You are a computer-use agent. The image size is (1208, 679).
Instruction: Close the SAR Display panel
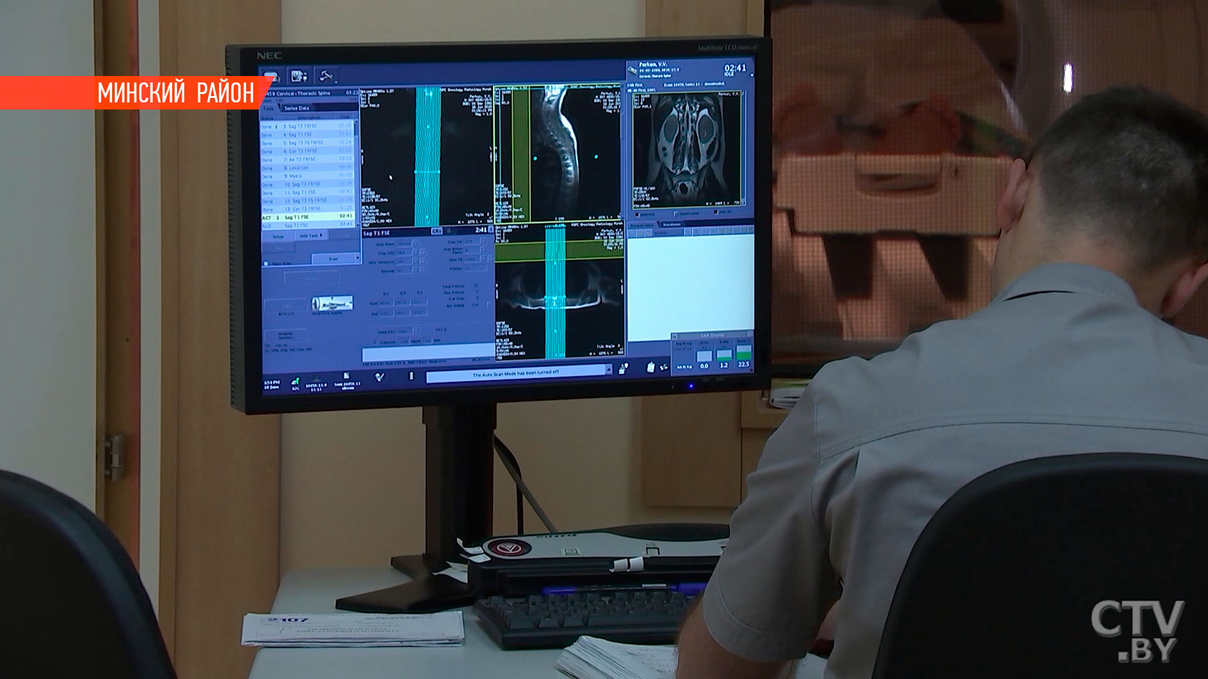(749, 334)
